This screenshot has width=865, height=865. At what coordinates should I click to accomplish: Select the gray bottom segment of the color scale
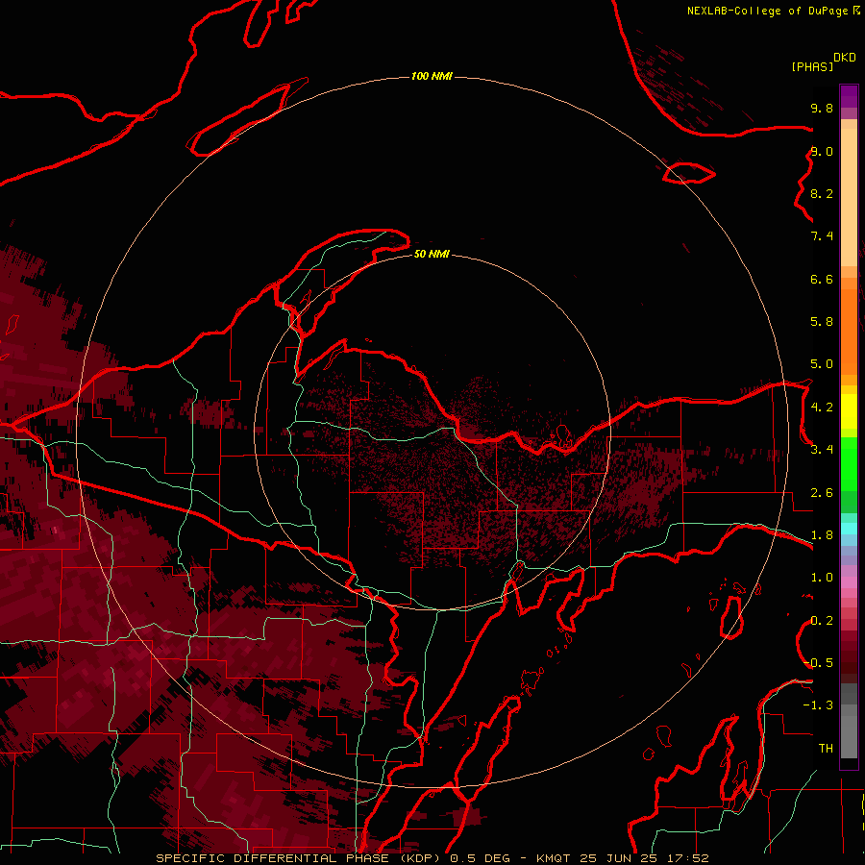click(849, 731)
